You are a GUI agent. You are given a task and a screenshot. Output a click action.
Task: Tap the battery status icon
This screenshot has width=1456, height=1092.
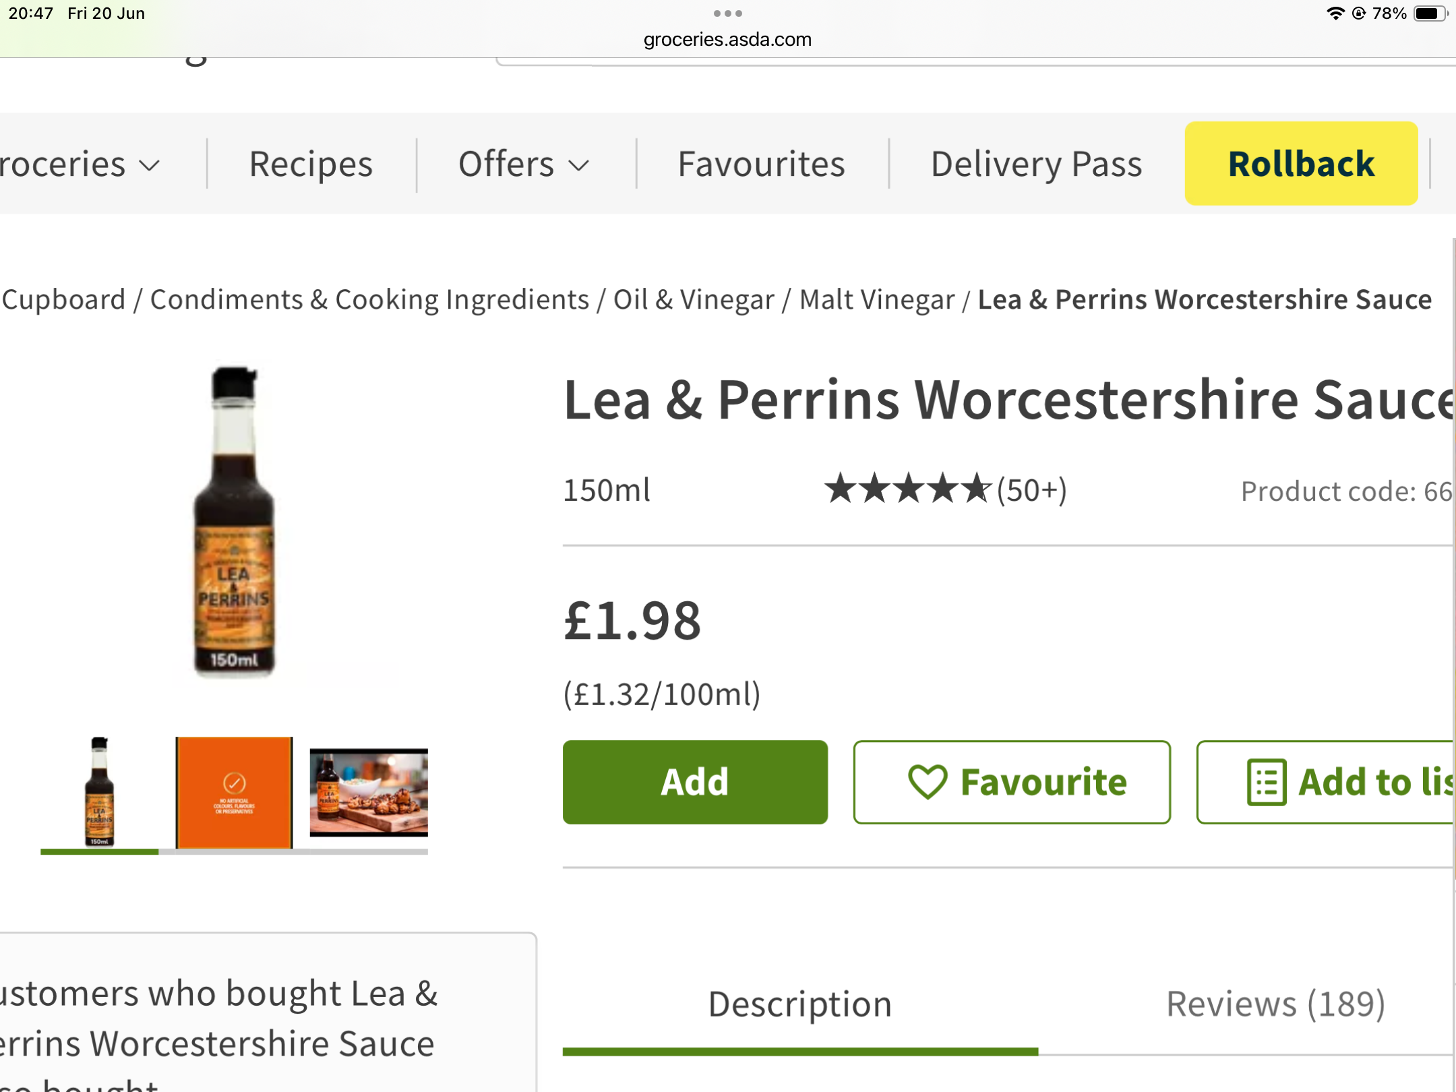coord(1430,13)
